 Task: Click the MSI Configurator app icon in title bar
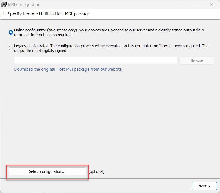(x=4, y=4)
